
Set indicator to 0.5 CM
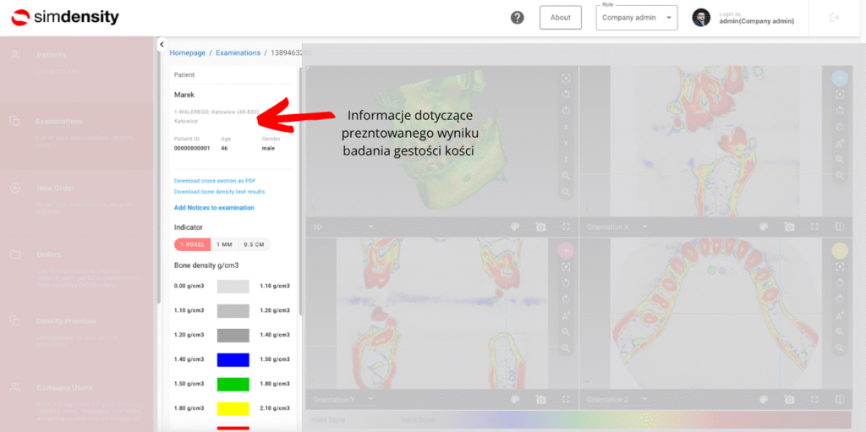(254, 244)
